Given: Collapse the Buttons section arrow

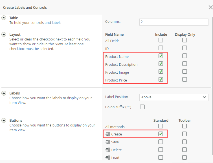Looking at the screenshot, I should point(4,120).
